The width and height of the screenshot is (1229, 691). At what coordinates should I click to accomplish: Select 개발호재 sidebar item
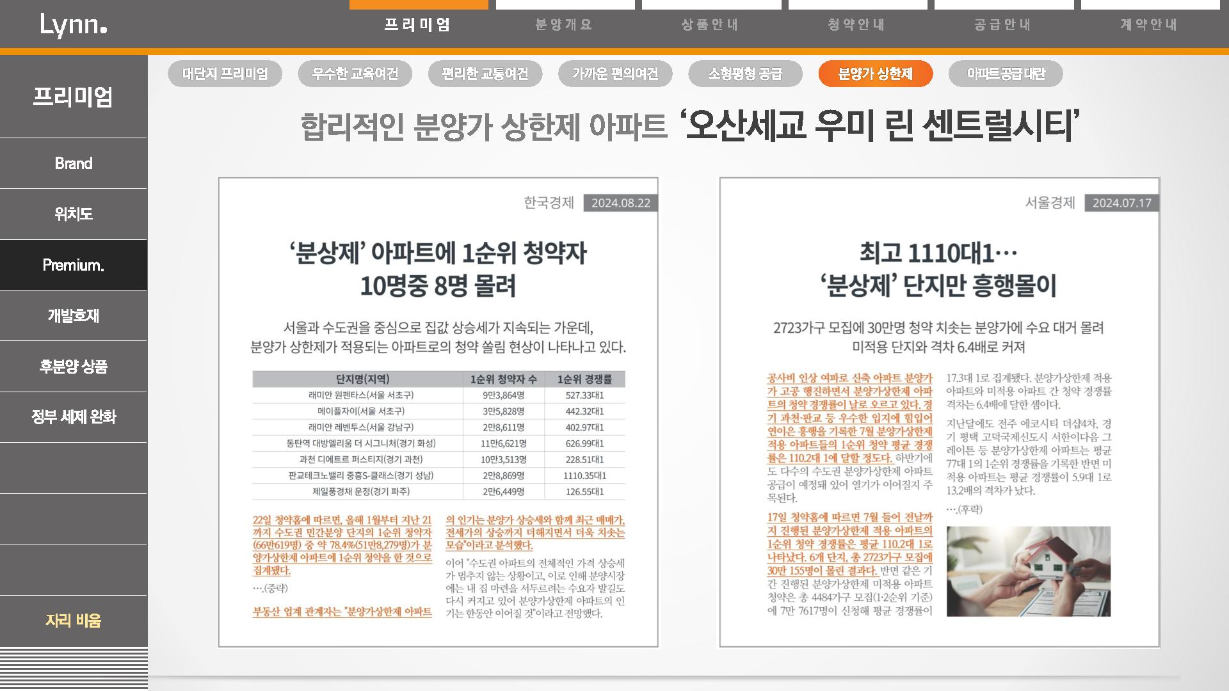point(74,315)
